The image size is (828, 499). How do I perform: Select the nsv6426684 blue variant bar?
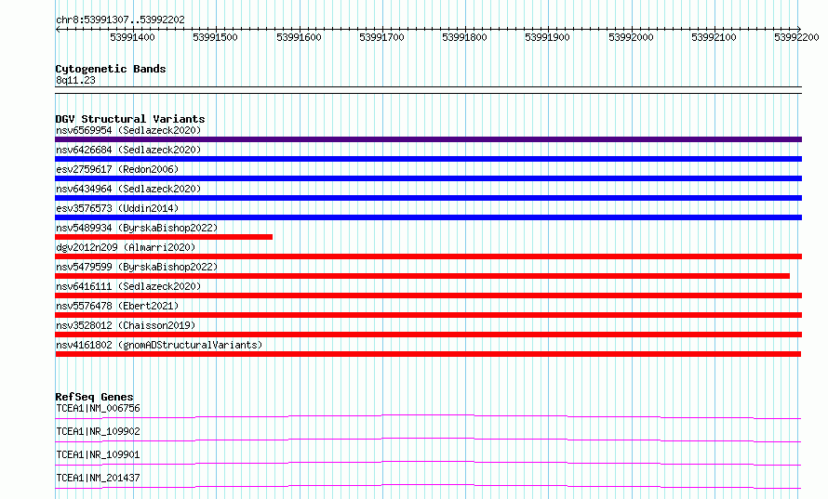tap(428, 159)
